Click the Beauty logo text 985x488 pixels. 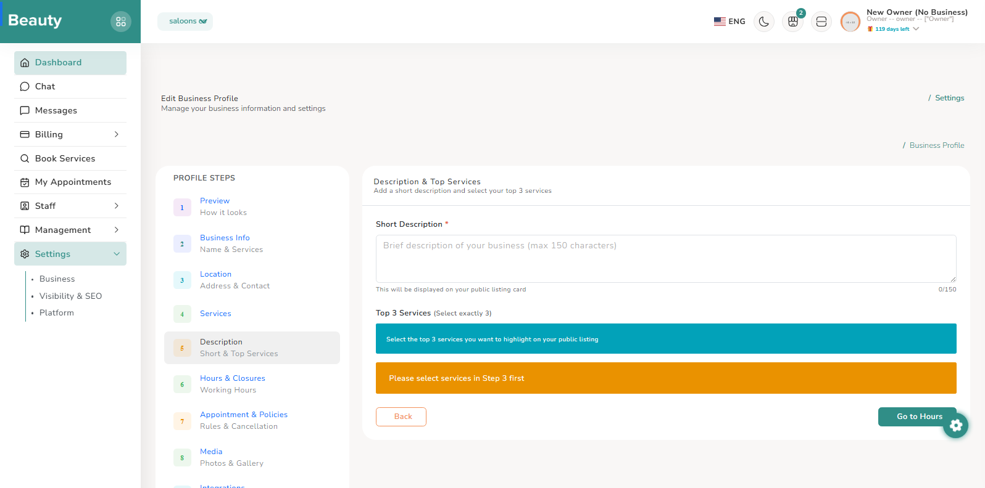click(x=35, y=20)
